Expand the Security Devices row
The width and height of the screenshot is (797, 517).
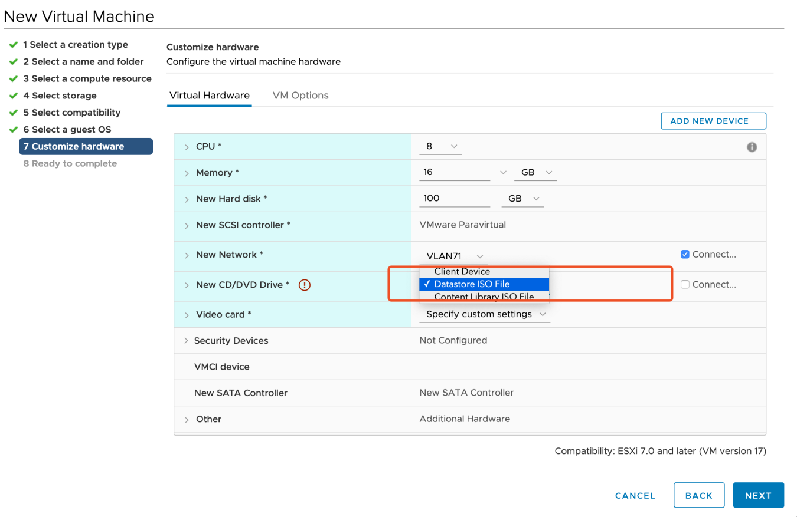(x=187, y=340)
